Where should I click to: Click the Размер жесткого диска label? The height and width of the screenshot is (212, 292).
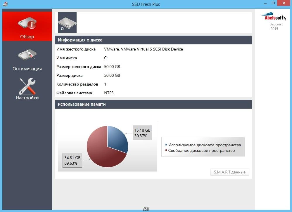[79, 67]
